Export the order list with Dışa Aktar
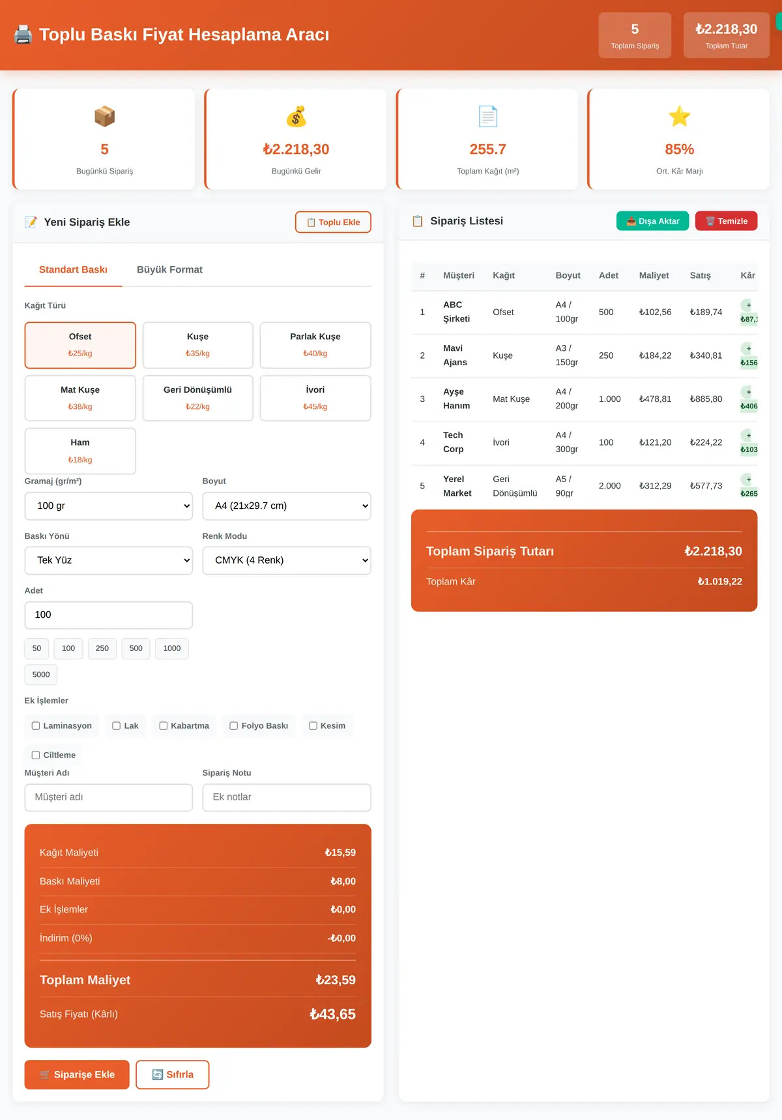Screen dimensions: 782x1120 pyautogui.click(x=652, y=221)
